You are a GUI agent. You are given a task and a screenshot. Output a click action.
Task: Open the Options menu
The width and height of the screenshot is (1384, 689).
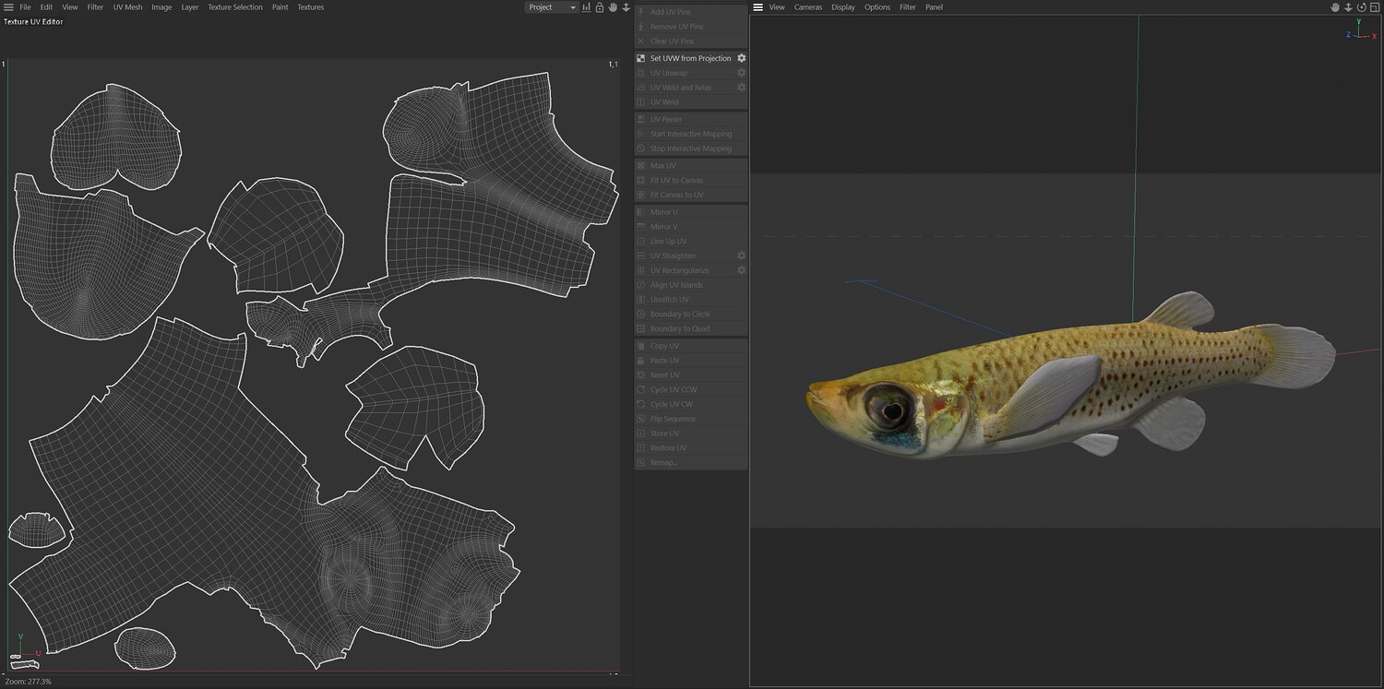[x=877, y=7]
